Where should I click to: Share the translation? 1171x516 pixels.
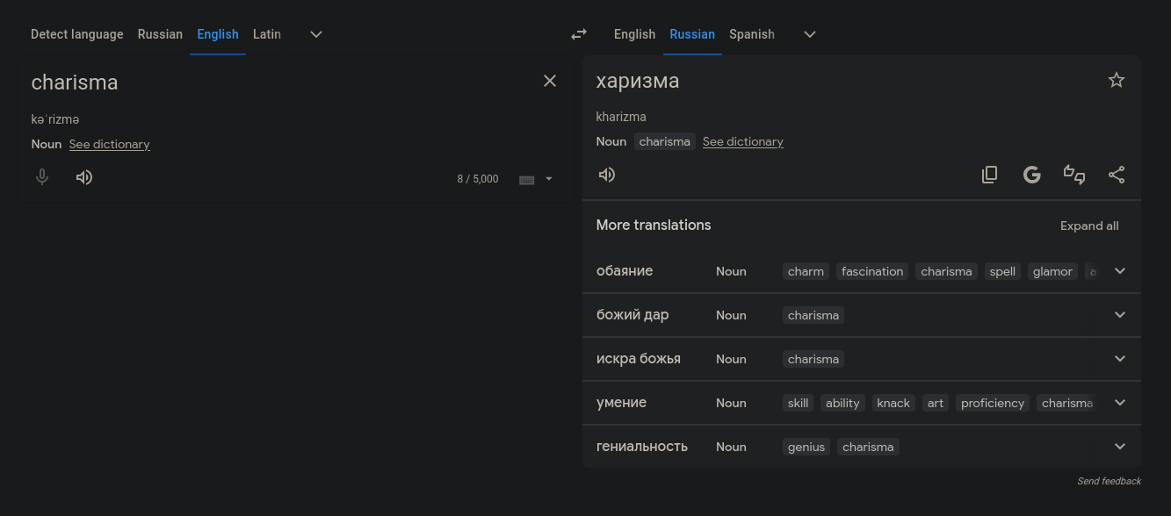point(1117,175)
